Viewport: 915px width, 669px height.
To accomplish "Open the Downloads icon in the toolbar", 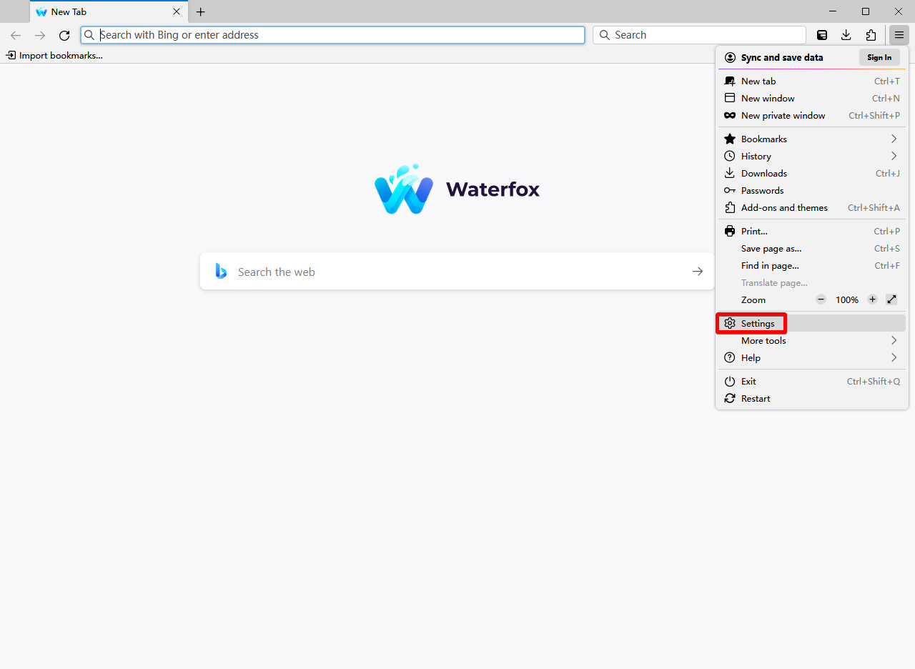I will point(846,34).
